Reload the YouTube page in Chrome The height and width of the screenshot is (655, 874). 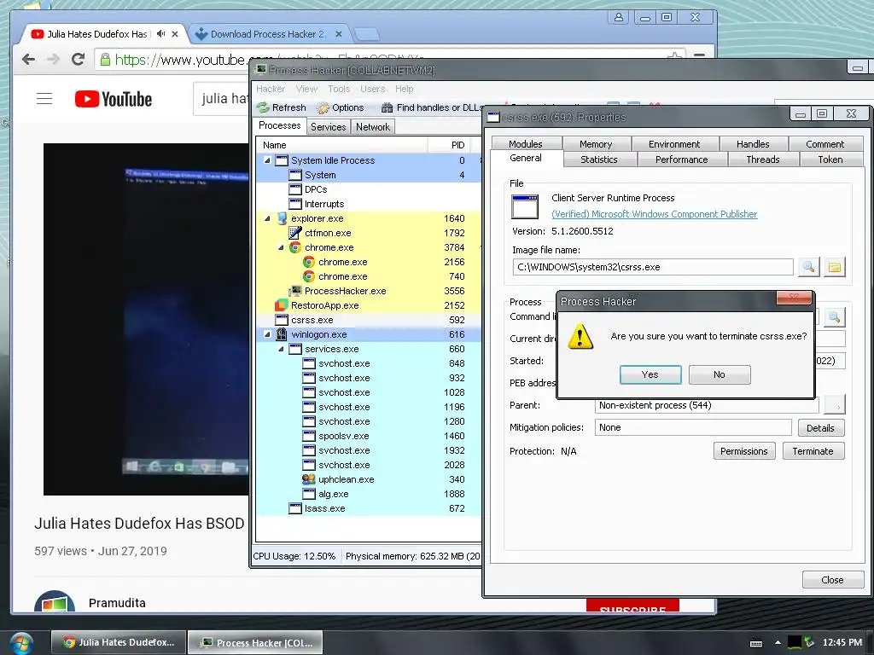click(78, 59)
